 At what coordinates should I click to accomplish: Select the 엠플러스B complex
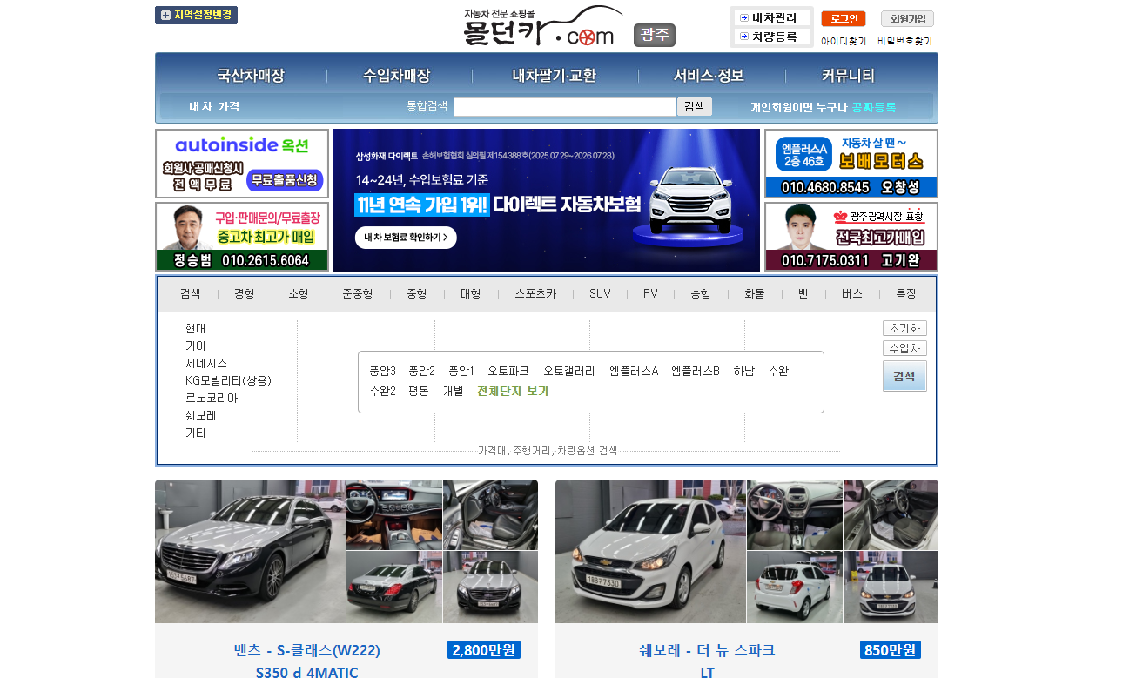click(695, 371)
